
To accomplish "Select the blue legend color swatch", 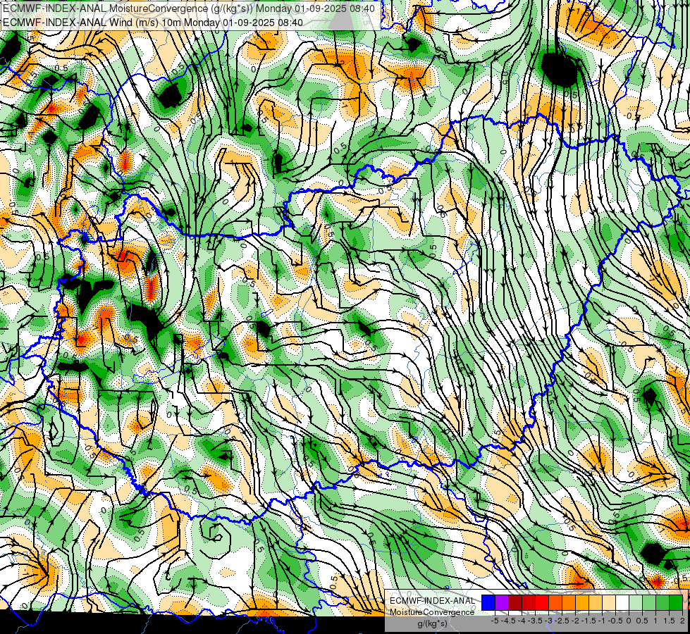I will pos(488,602).
